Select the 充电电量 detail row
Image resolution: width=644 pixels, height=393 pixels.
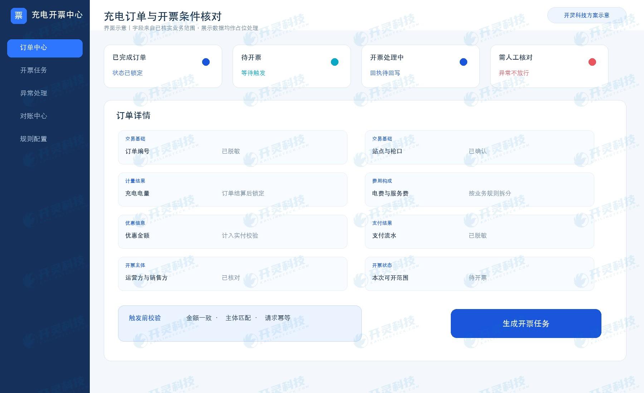click(x=233, y=189)
